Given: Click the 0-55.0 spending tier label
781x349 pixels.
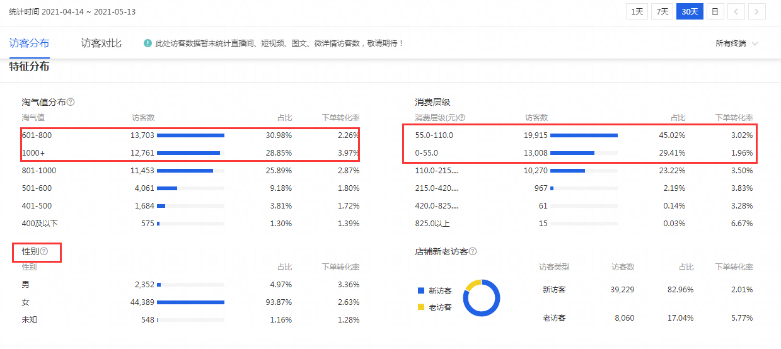Looking at the screenshot, I should pyautogui.click(x=426, y=153).
